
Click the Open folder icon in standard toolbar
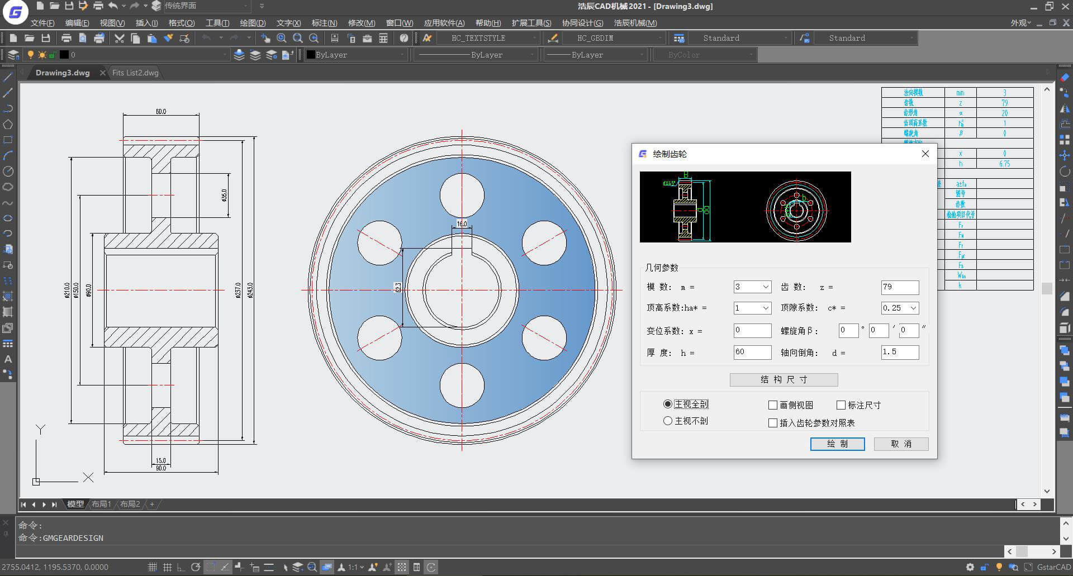(x=30, y=38)
